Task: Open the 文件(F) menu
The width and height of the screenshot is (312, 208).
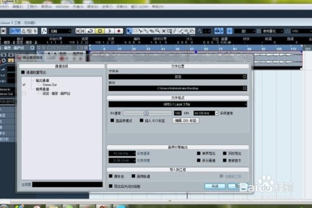Action: click(4, 7)
